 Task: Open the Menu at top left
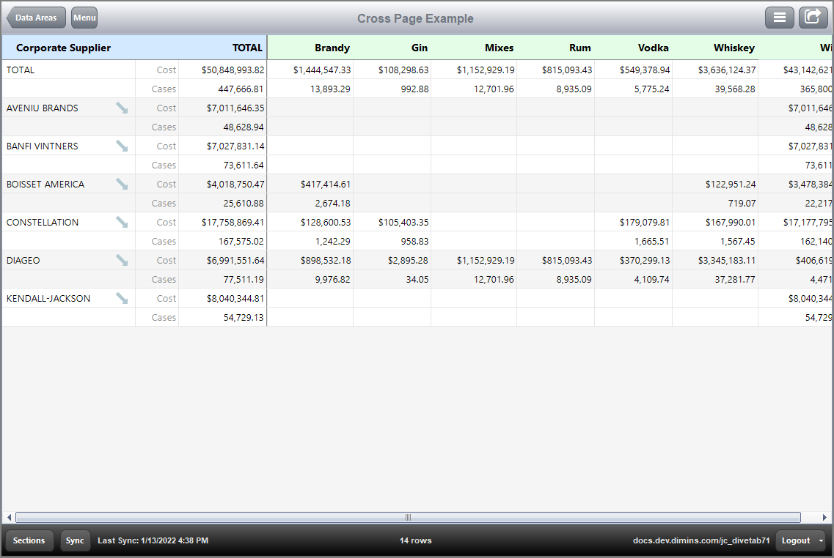(84, 18)
